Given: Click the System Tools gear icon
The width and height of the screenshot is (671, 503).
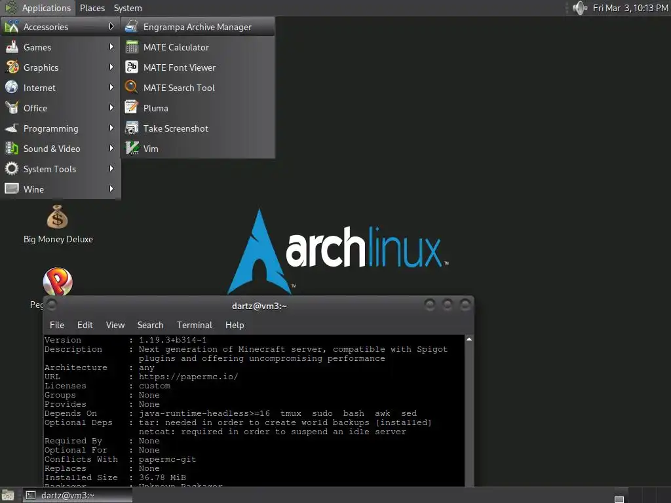Looking at the screenshot, I should click(x=12, y=168).
